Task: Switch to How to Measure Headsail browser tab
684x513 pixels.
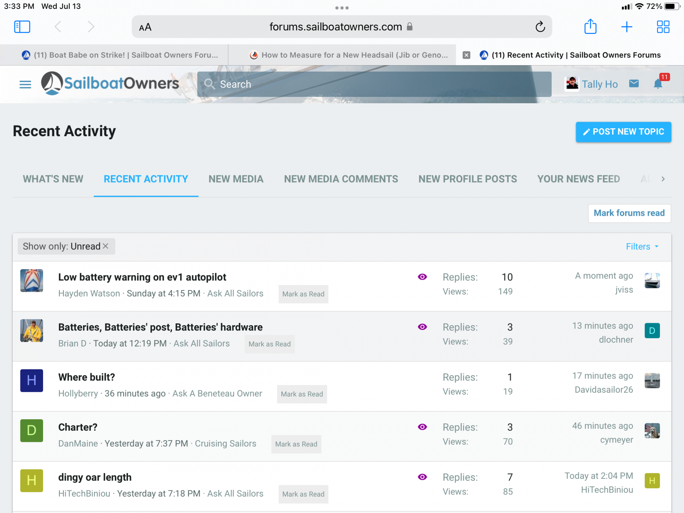Action: coord(342,55)
